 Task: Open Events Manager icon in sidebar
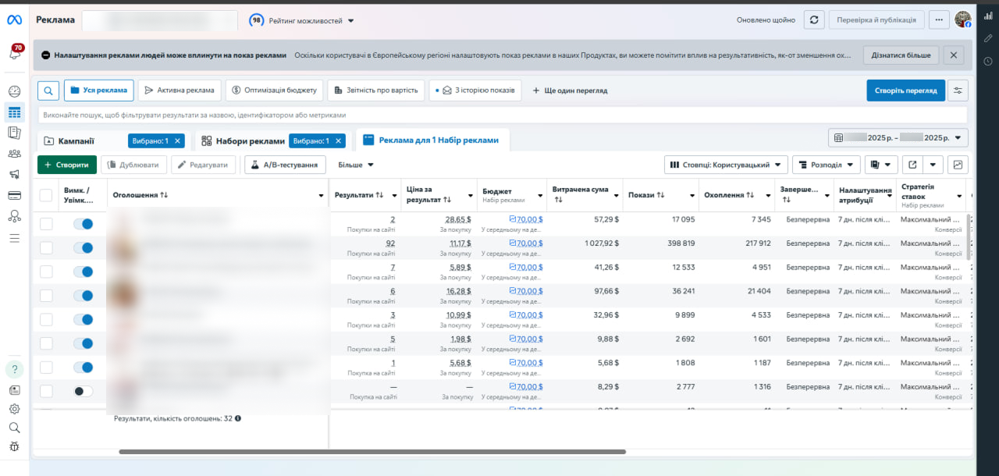pyautogui.click(x=14, y=216)
